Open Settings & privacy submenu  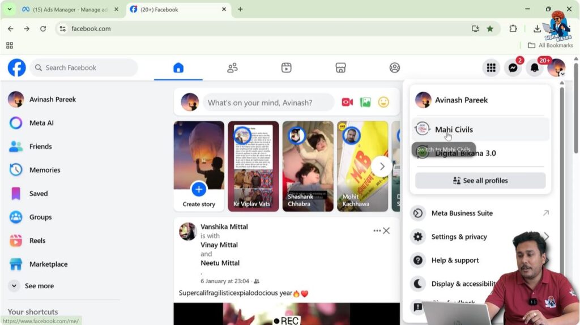click(x=480, y=237)
